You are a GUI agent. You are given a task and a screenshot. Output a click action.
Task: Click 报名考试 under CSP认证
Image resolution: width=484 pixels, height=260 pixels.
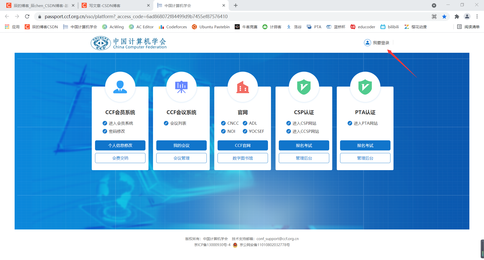tap(304, 145)
